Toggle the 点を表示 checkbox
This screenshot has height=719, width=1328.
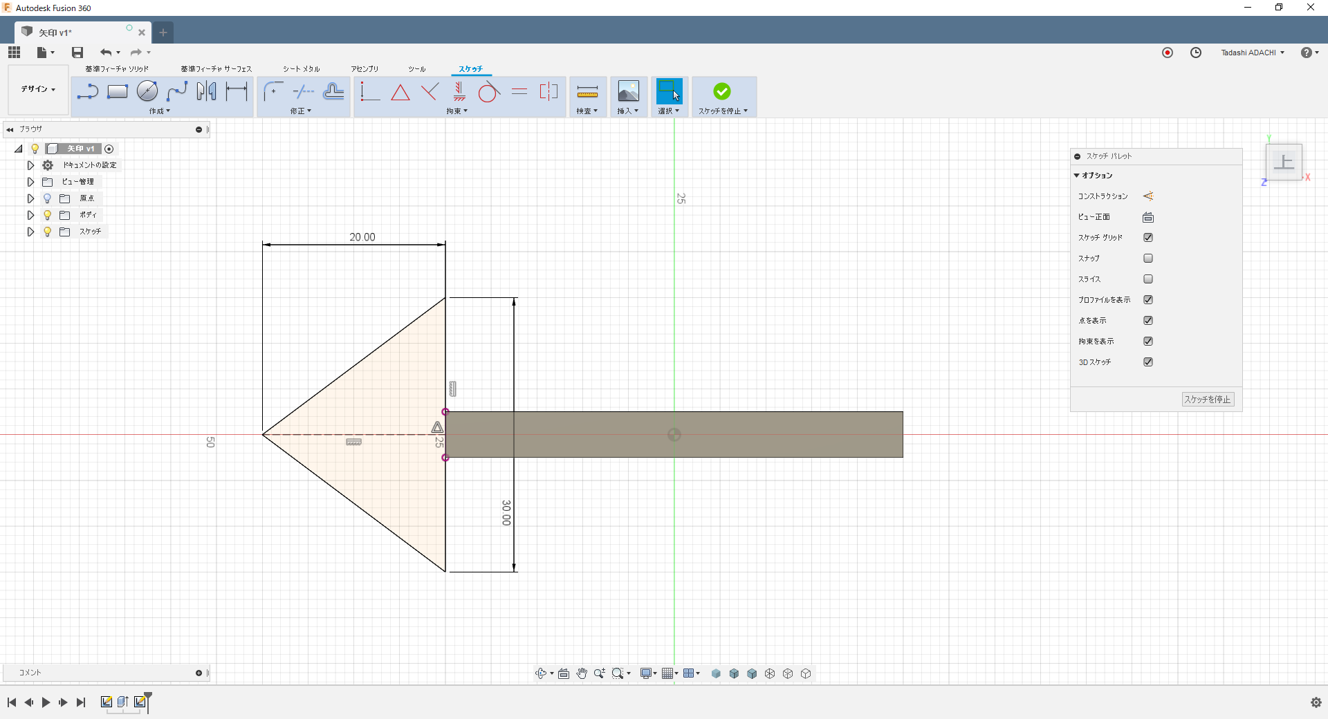[x=1148, y=321]
